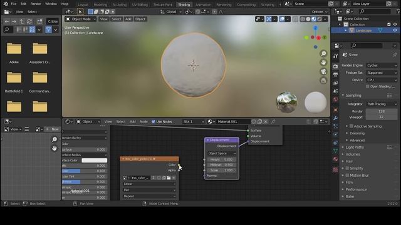401x225 pixels.
Task: Switch perspective/orthographic grid gizmo
Action: tap(323, 81)
